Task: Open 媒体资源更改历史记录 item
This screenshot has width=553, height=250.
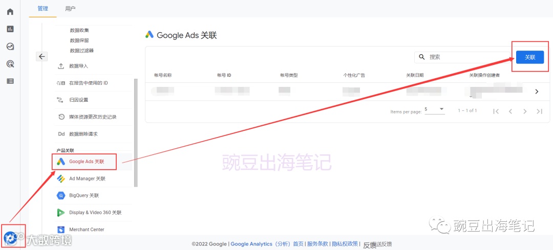Action: [x=93, y=117]
